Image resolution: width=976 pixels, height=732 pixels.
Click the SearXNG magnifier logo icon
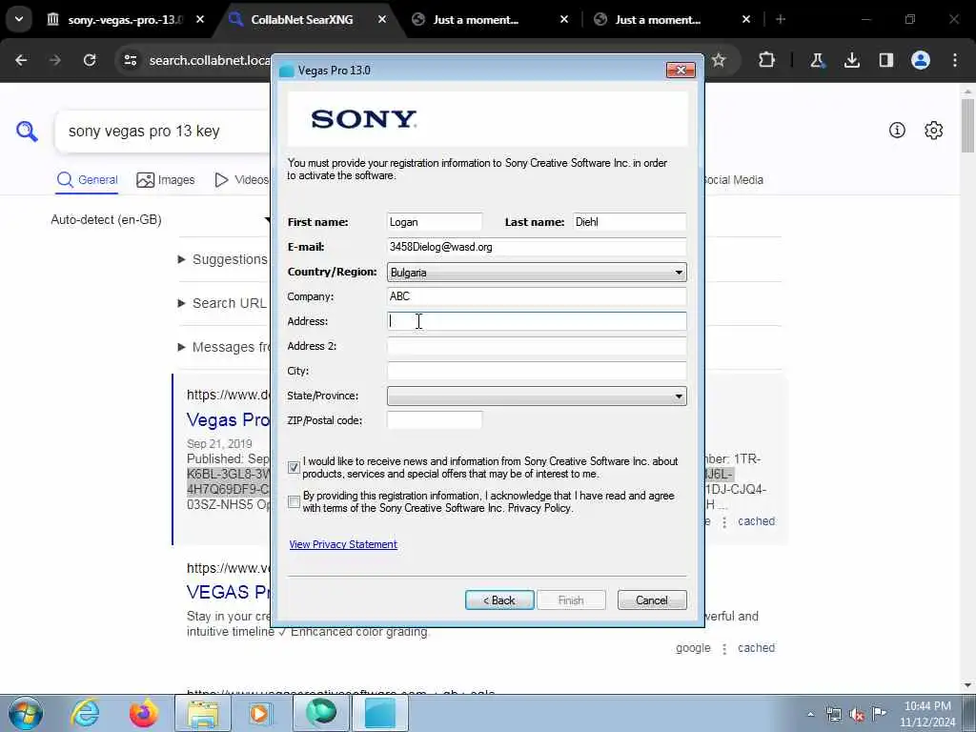[27, 132]
